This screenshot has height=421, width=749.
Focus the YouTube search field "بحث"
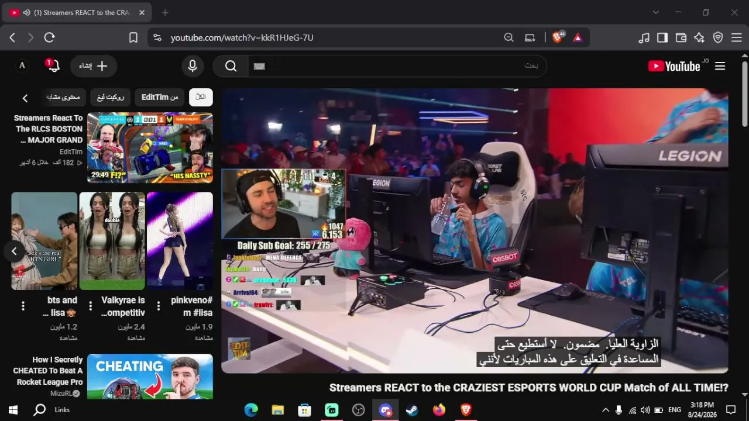click(x=397, y=66)
